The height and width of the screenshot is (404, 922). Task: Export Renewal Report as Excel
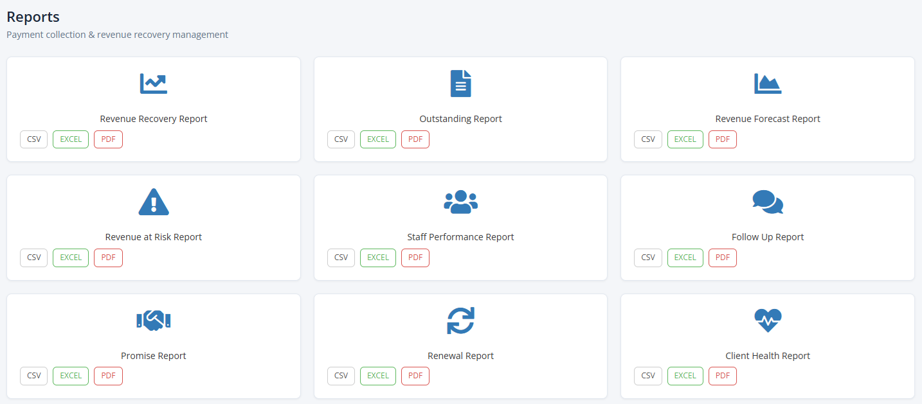pyautogui.click(x=378, y=376)
